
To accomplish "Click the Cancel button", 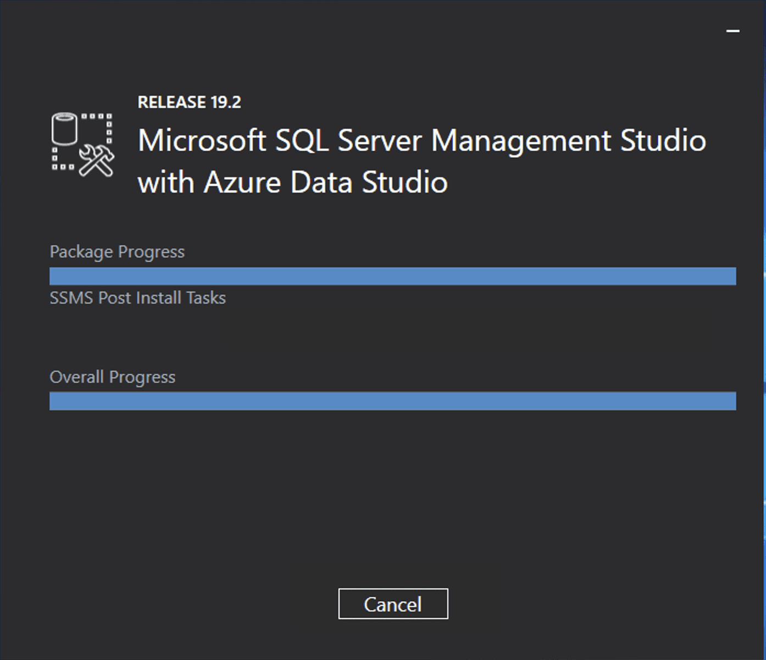I will coord(393,604).
